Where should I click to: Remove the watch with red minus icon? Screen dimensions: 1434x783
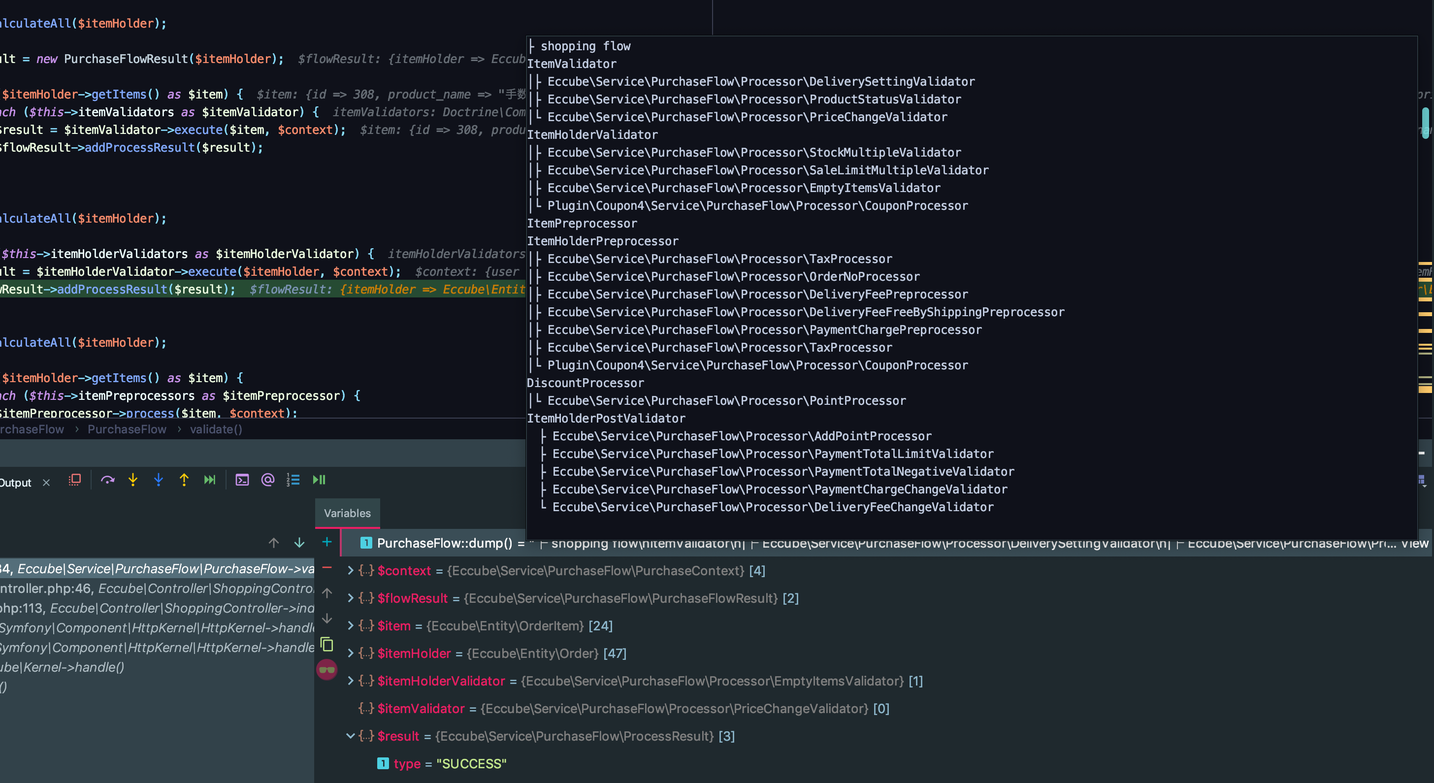(327, 568)
